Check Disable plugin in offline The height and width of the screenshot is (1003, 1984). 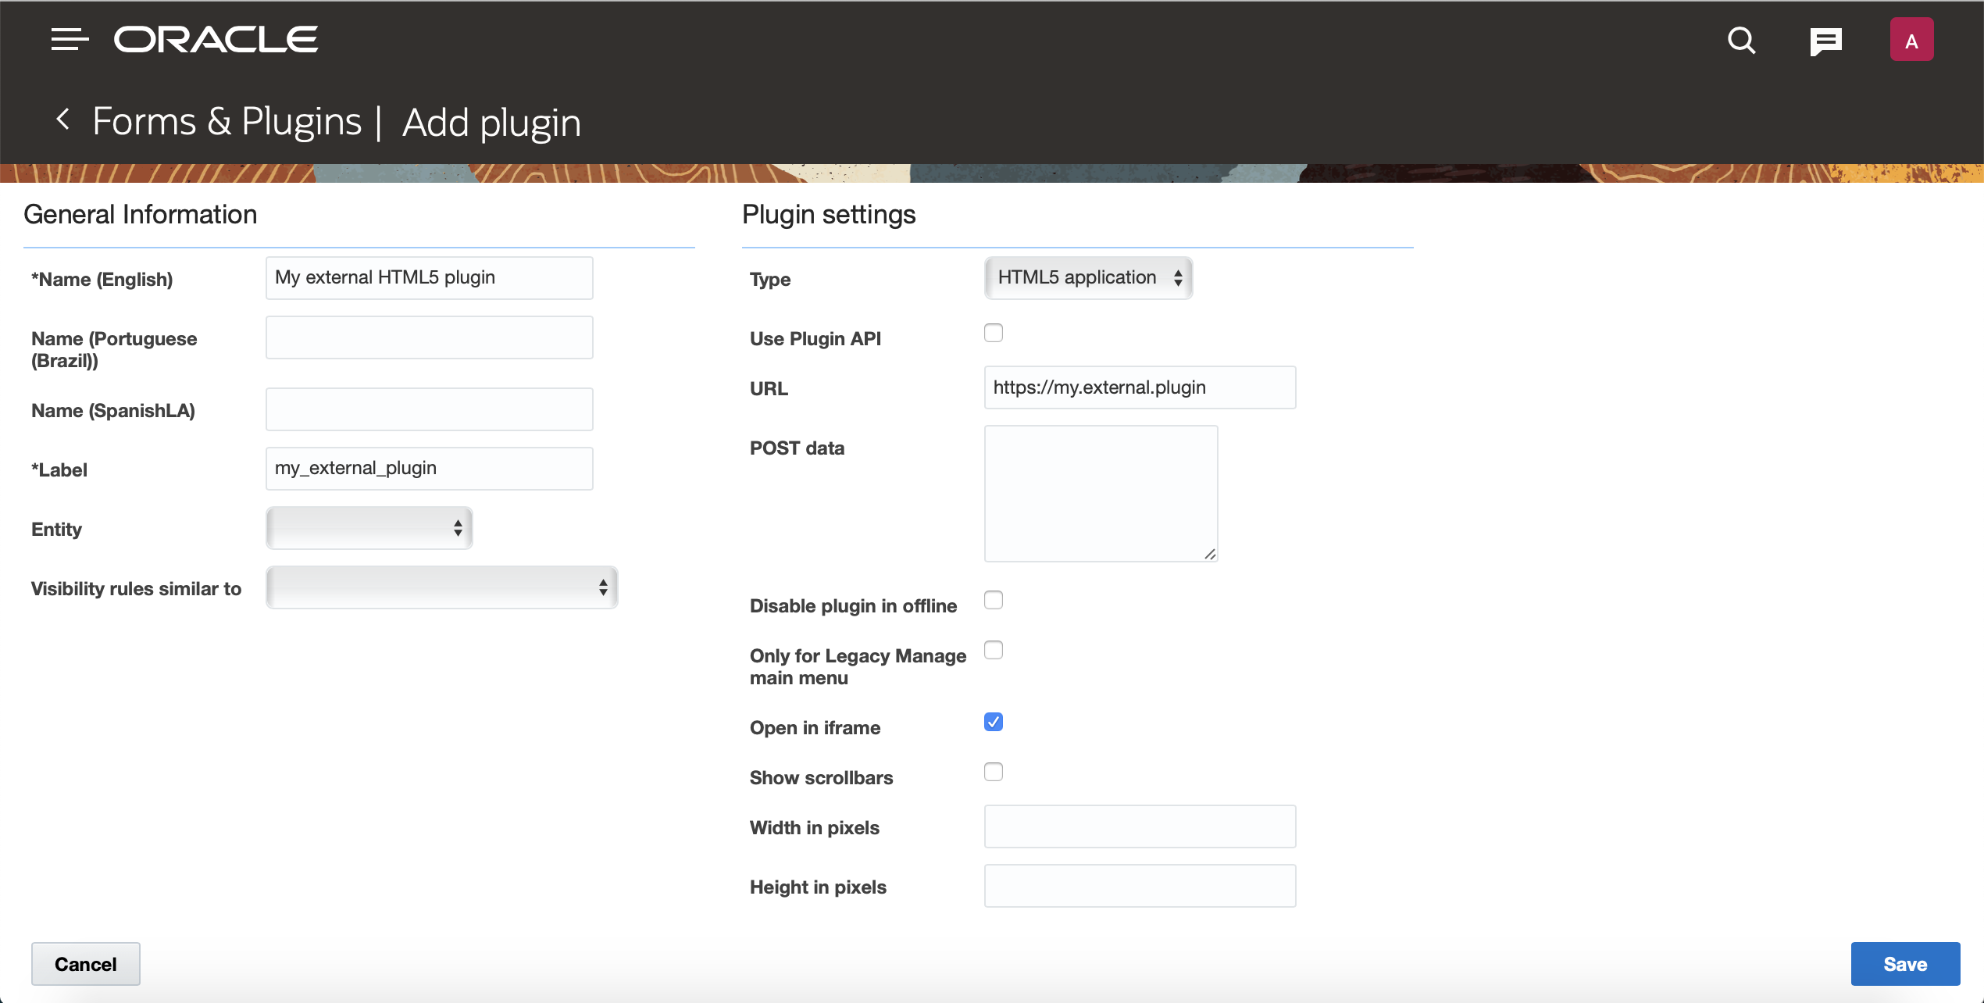pyautogui.click(x=993, y=600)
